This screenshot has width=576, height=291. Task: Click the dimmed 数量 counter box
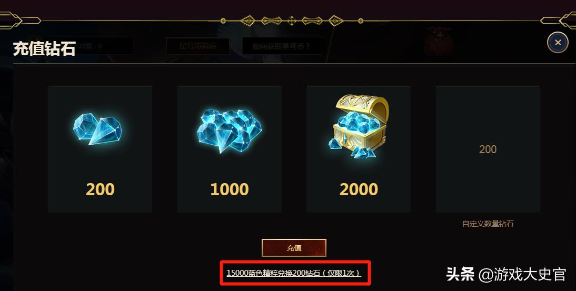click(x=100, y=46)
